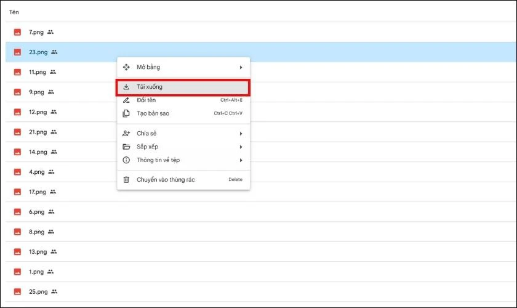Image resolution: width=517 pixels, height=308 pixels.
Task: Click the trash icon beside Chuyển vào thùng rác
Action: coord(126,179)
